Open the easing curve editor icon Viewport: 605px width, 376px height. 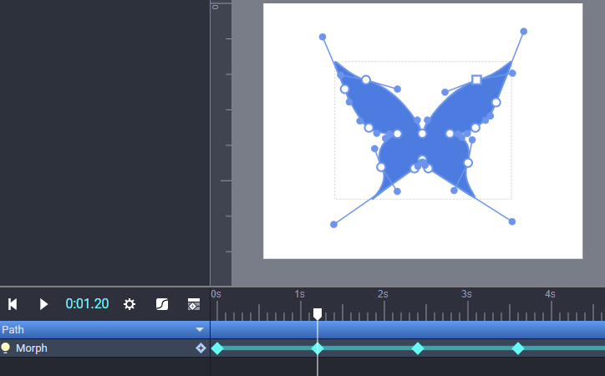(162, 304)
